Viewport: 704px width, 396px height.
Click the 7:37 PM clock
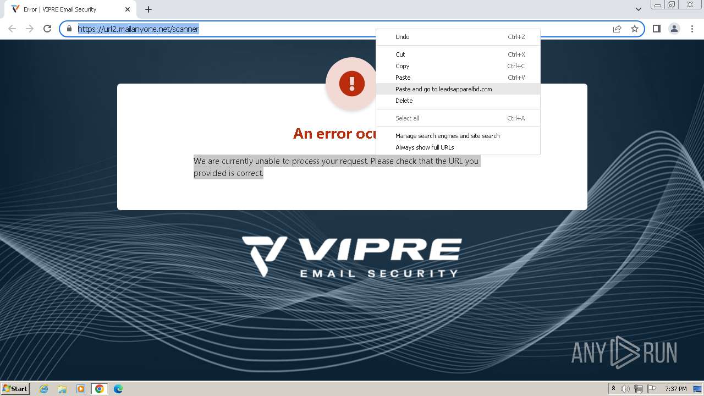(x=676, y=389)
